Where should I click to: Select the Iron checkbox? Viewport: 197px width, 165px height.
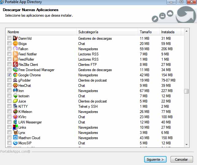[x=9, y=91]
